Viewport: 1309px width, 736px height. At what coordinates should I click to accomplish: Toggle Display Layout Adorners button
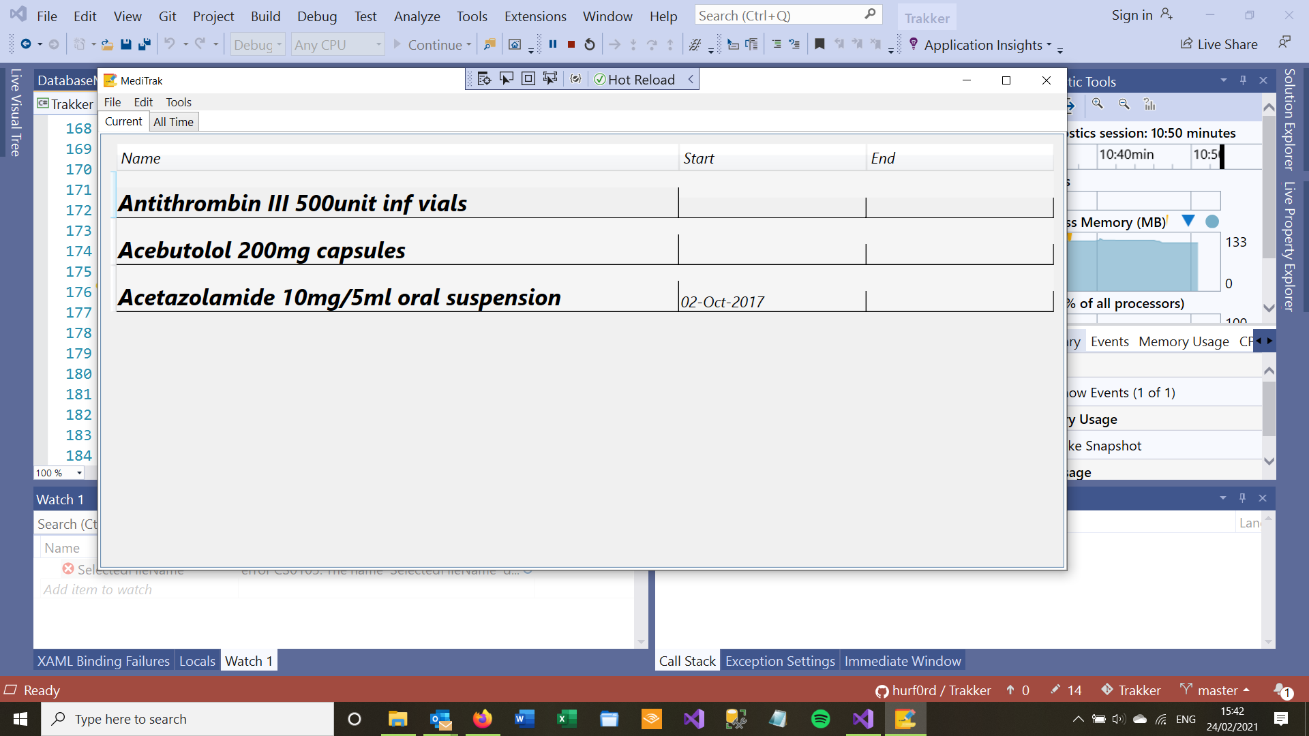click(x=528, y=79)
